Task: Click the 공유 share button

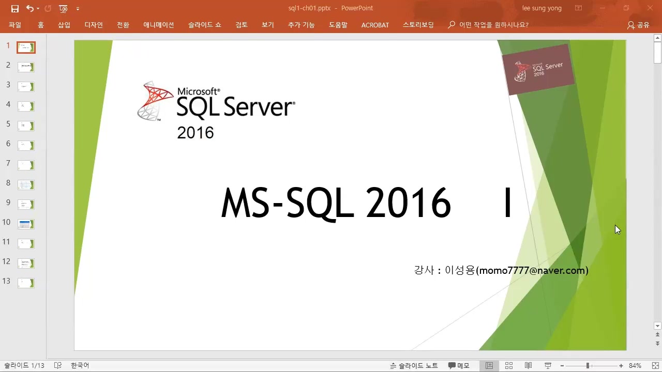Action: point(638,25)
